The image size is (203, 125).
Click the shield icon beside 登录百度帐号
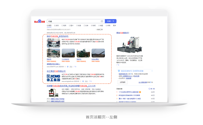tap(119, 71)
